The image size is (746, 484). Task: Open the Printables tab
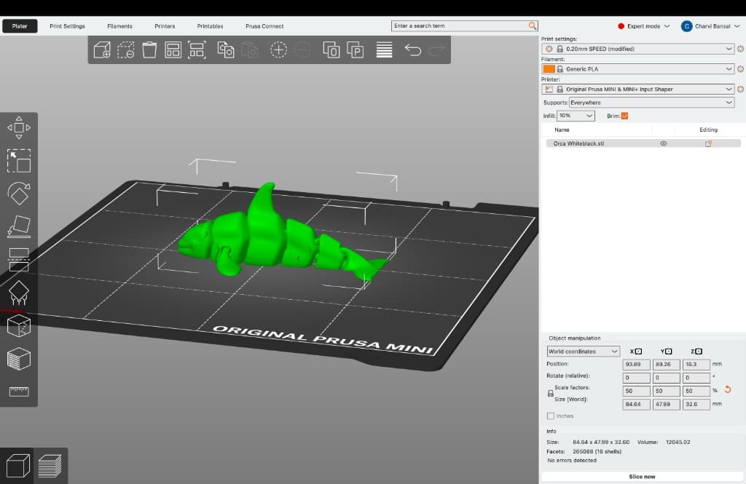click(x=210, y=26)
